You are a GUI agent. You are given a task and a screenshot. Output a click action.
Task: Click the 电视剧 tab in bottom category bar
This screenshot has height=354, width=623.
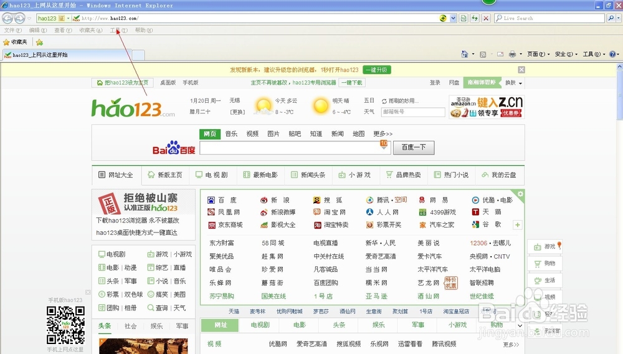pos(260,325)
